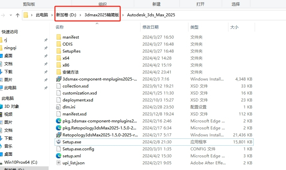The image size is (286, 170).
Task: Select the upi_list.json file name
Action: point(74,163)
